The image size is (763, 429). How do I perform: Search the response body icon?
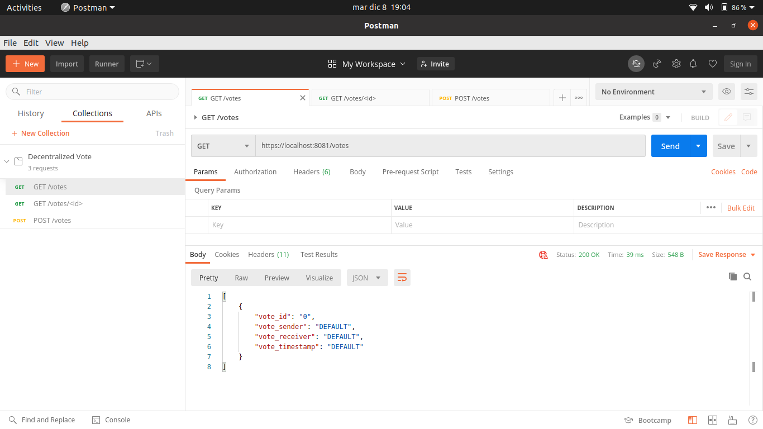(747, 277)
